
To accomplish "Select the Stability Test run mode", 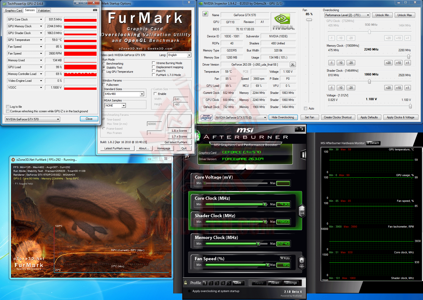I will [x=104, y=68].
